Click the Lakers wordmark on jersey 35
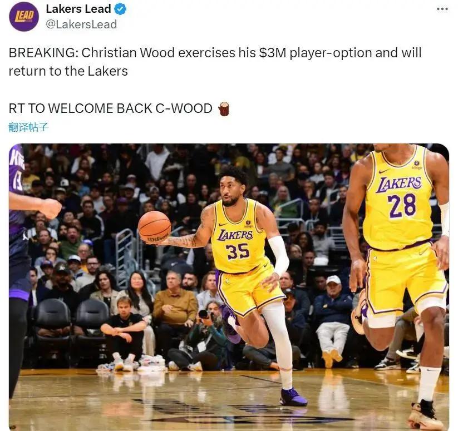458x431 pixels. (235, 235)
